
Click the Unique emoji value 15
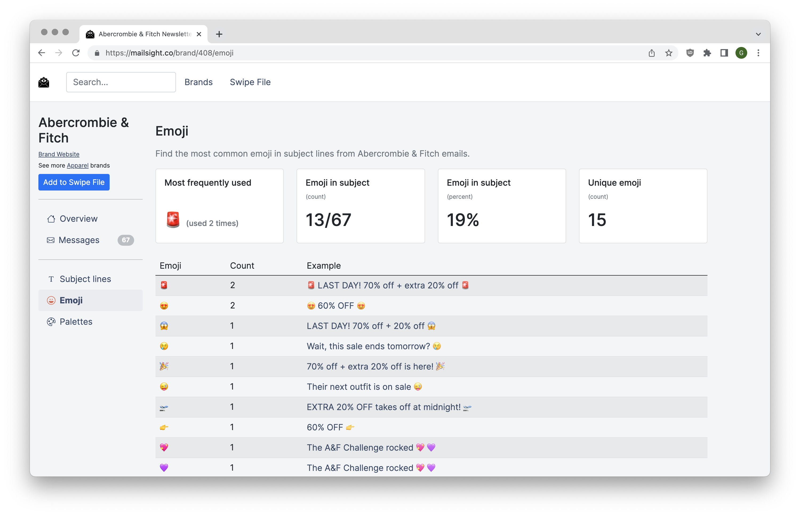pyautogui.click(x=597, y=220)
